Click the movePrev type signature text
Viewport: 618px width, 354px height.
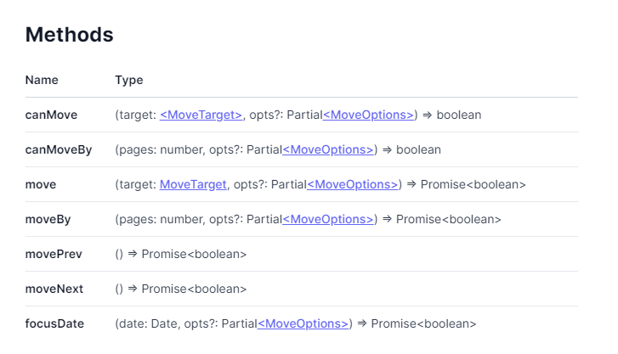coord(181,254)
